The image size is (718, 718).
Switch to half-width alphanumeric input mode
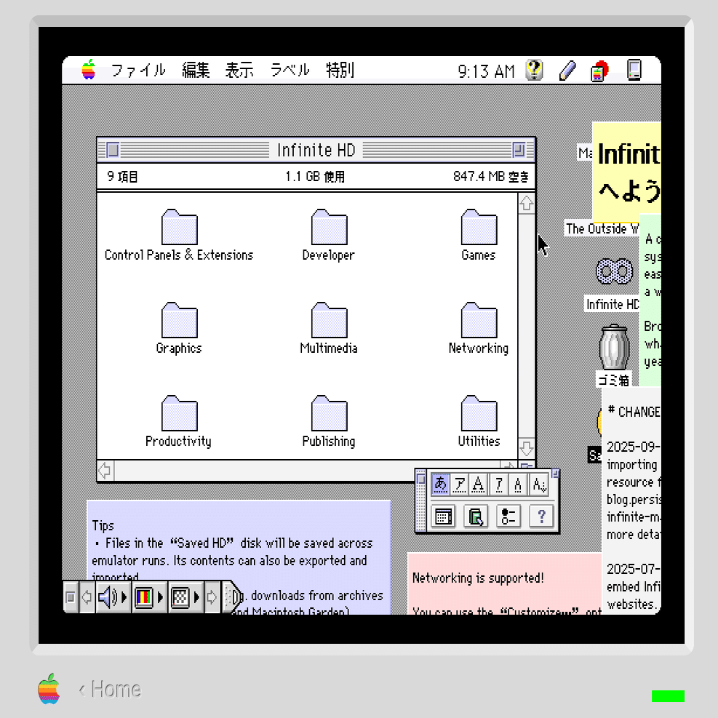[517, 484]
